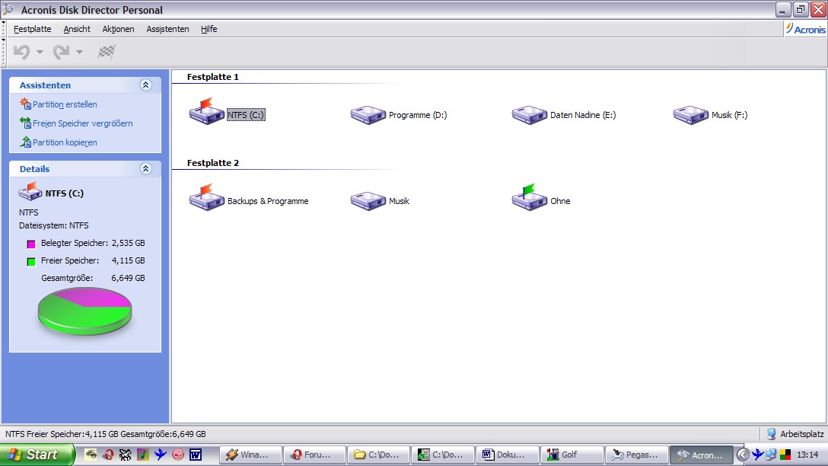Viewport: 828px width, 466px height.
Task: Click the Partition kopieren link
Action: (65, 142)
